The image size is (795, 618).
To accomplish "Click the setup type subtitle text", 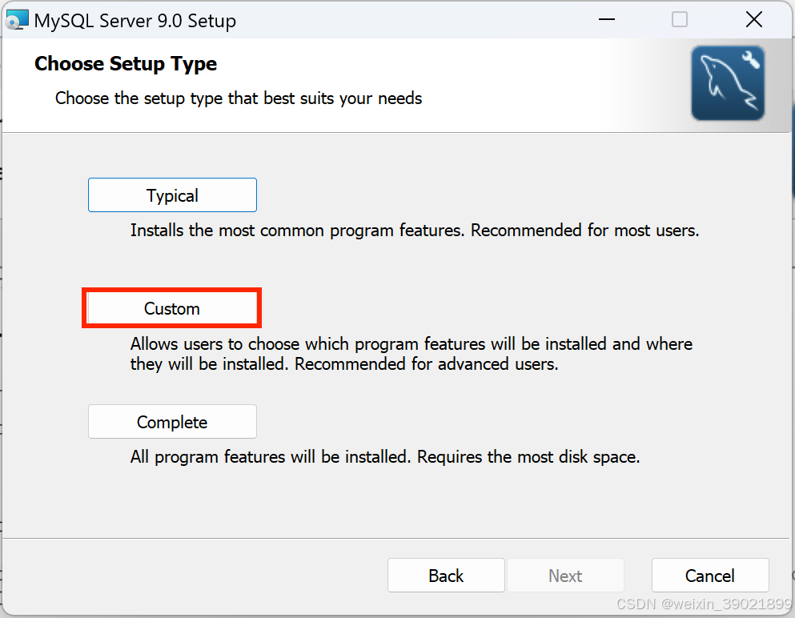I will 238,98.
